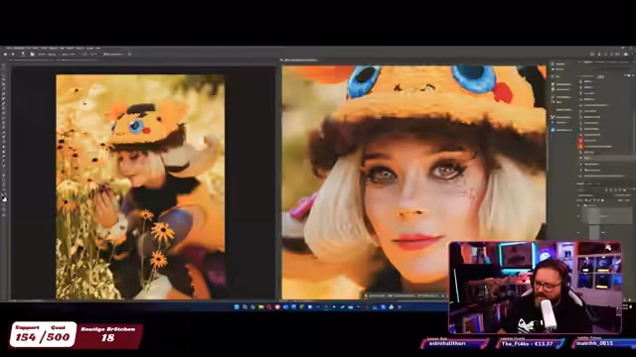Click the close-up face document canvas
Screen dimensions: 636x357
(x=413, y=182)
